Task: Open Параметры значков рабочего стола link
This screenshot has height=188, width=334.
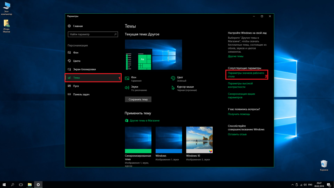Action: tap(246, 75)
